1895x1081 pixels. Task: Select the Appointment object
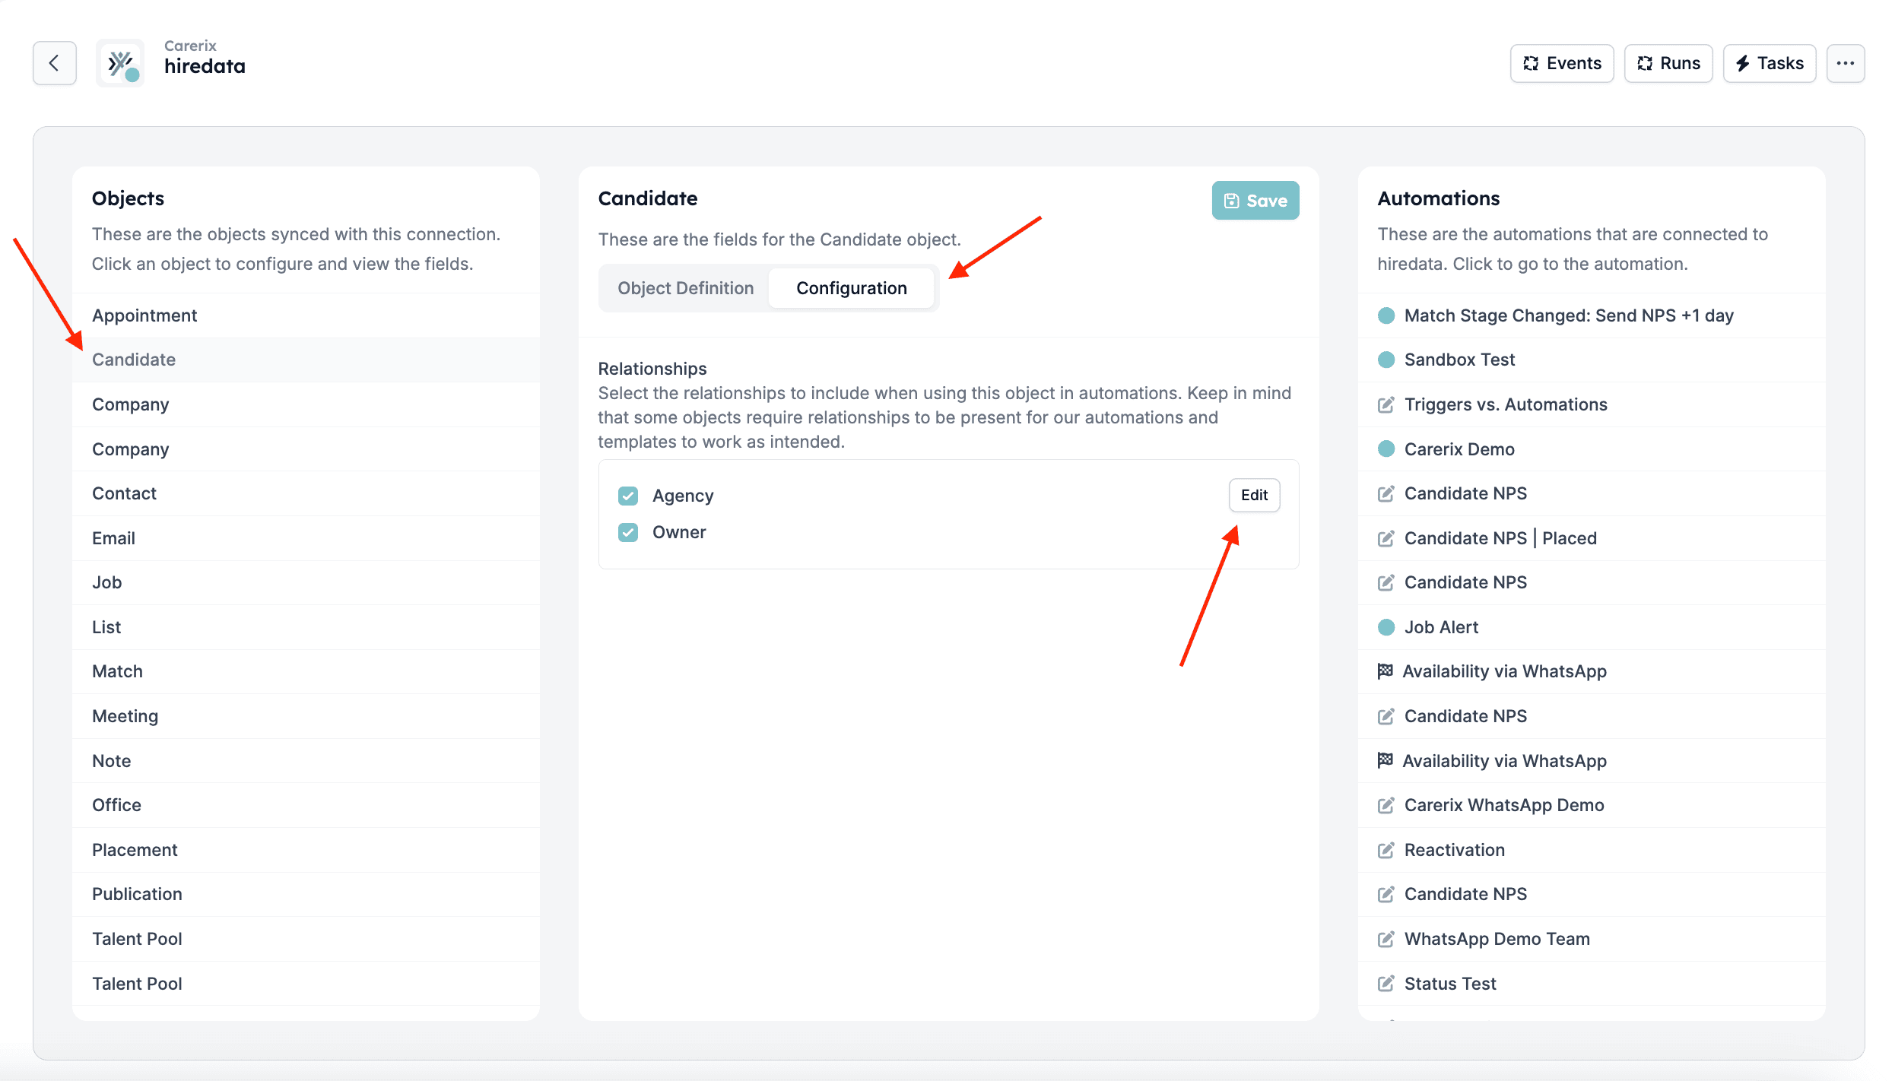[x=306, y=315]
